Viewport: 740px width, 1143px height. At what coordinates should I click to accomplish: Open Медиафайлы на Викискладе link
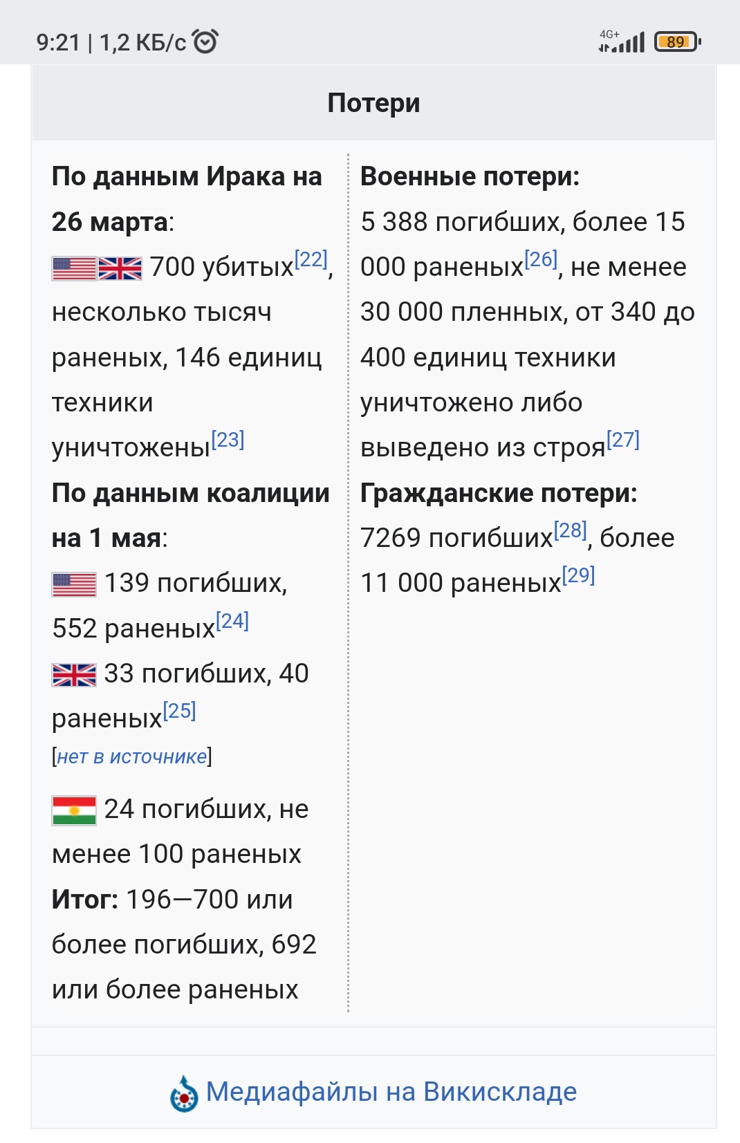[x=391, y=1092]
